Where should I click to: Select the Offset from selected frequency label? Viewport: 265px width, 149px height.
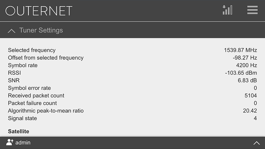[x=46, y=58]
